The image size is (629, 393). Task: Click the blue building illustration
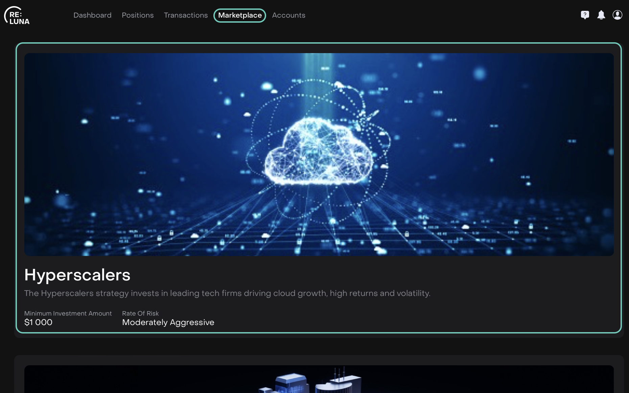[x=291, y=384]
